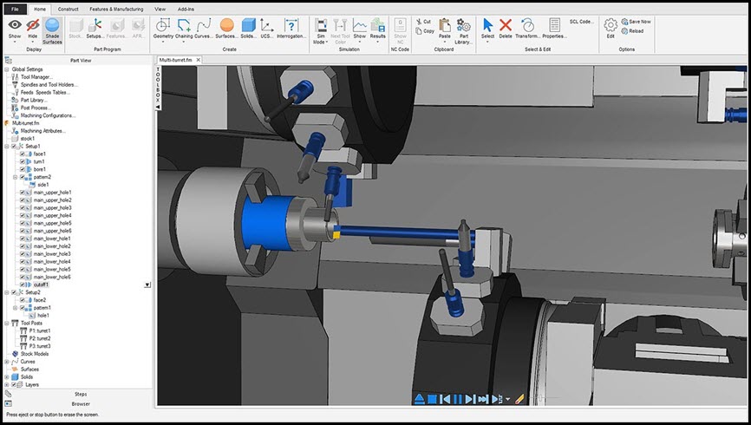Uncheck the face1 operation checkbox
This screenshot has width=751, height=425.
(22, 154)
